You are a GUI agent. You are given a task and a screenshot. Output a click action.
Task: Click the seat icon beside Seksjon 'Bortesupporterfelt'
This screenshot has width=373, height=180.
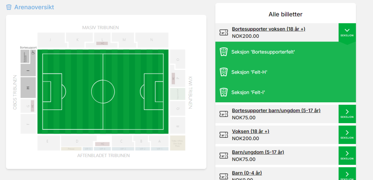point(223,52)
